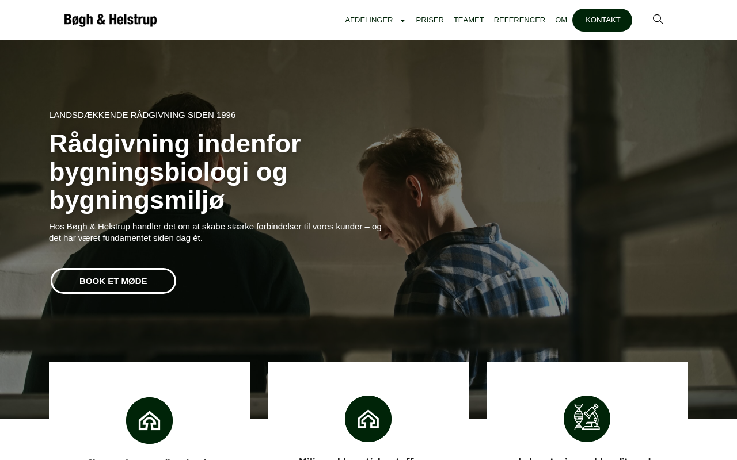Click the house icon in left card

click(149, 420)
